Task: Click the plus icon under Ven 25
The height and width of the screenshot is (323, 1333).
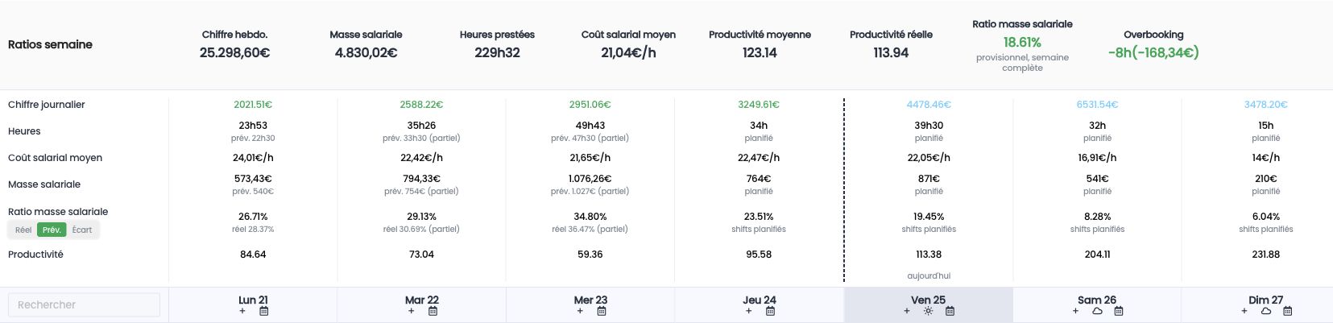Action: coord(907,311)
